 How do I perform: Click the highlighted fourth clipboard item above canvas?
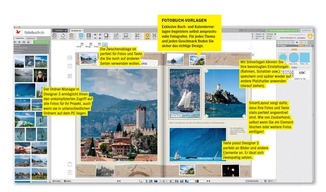(105, 45)
